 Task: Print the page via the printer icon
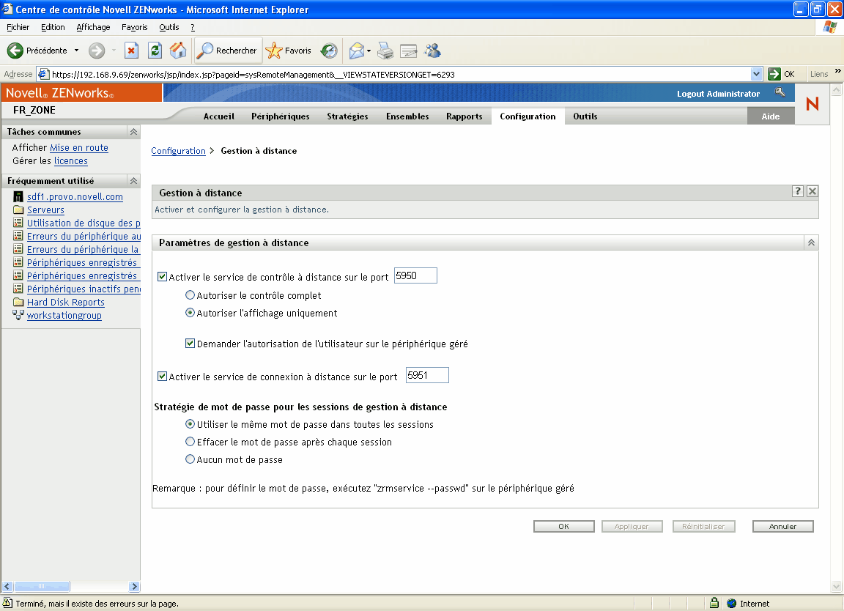tap(385, 51)
